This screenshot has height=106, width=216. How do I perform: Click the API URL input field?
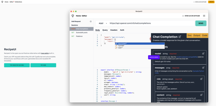tap(151, 23)
